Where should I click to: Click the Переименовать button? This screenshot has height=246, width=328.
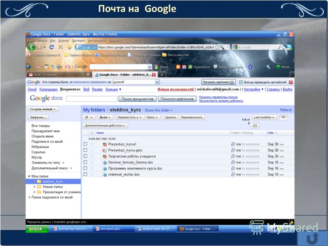click(191, 117)
